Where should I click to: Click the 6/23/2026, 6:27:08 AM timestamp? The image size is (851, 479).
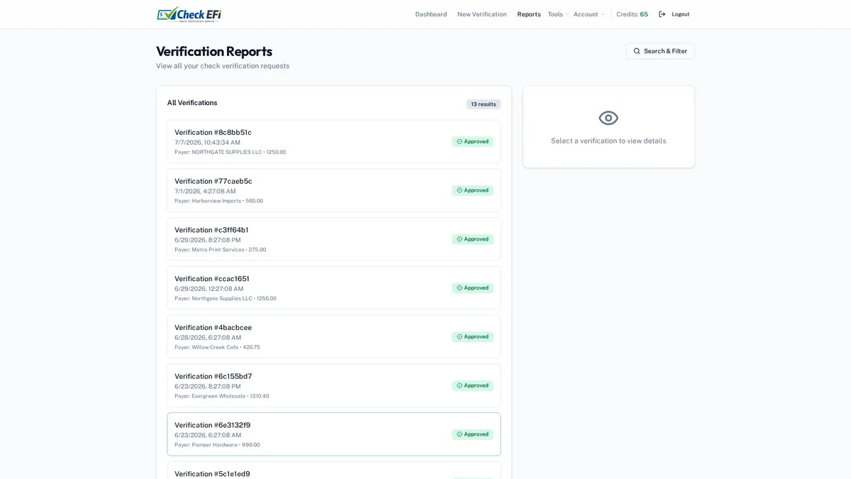[208, 435]
